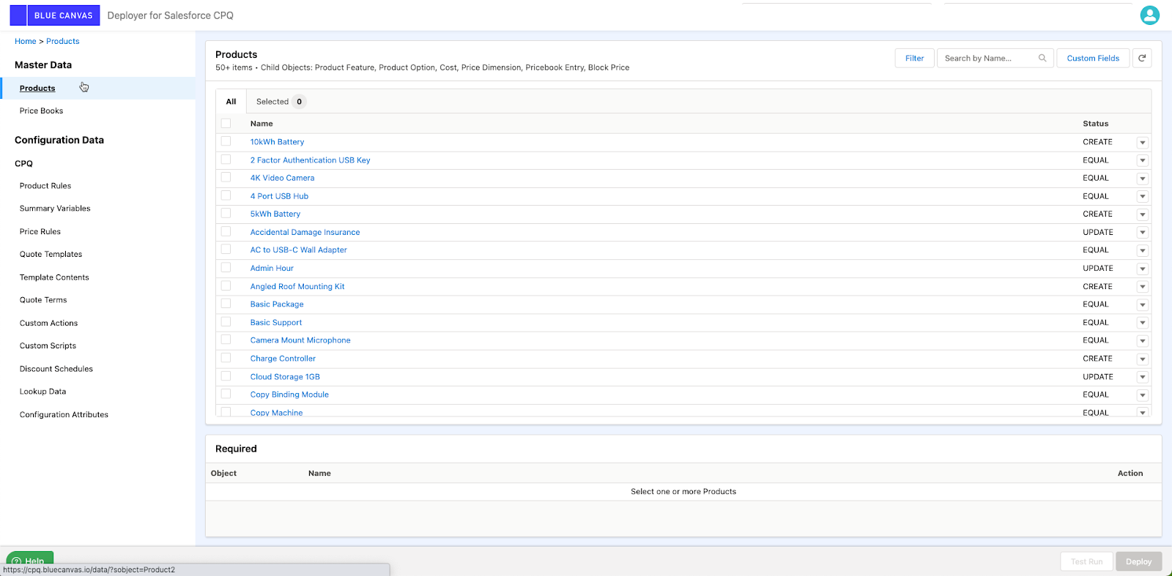Select the Angled Roof Mounting Kit checkbox
The width and height of the screenshot is (1172, 576).
point(226,286)
